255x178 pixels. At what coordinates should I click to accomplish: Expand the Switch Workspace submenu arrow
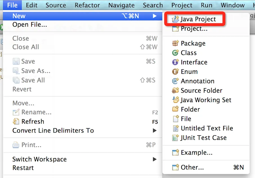coord(155,159)
